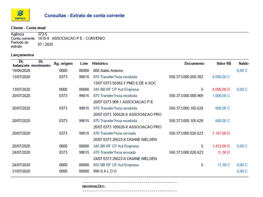263x197 pixels.
Task: Click the Banco do Brasil Empresa logo
Action: point(20,15)
